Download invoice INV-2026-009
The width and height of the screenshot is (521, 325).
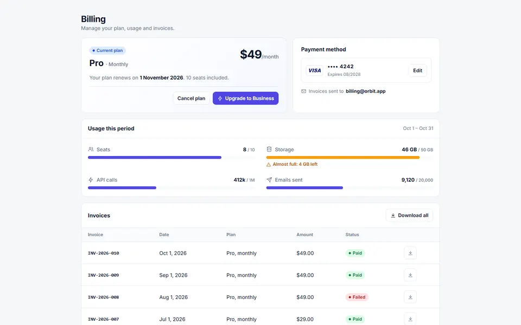410,275
